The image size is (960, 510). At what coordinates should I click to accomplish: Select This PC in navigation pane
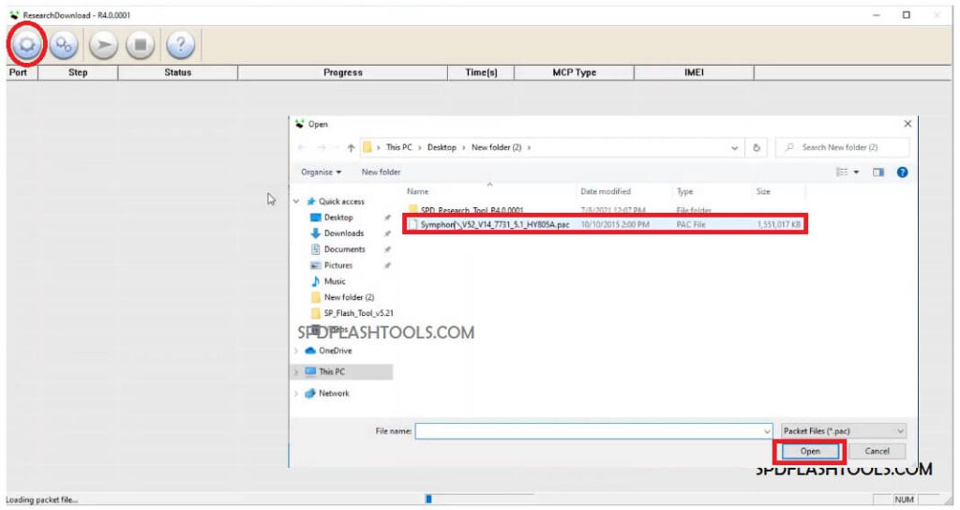click(x=332, y=371)
